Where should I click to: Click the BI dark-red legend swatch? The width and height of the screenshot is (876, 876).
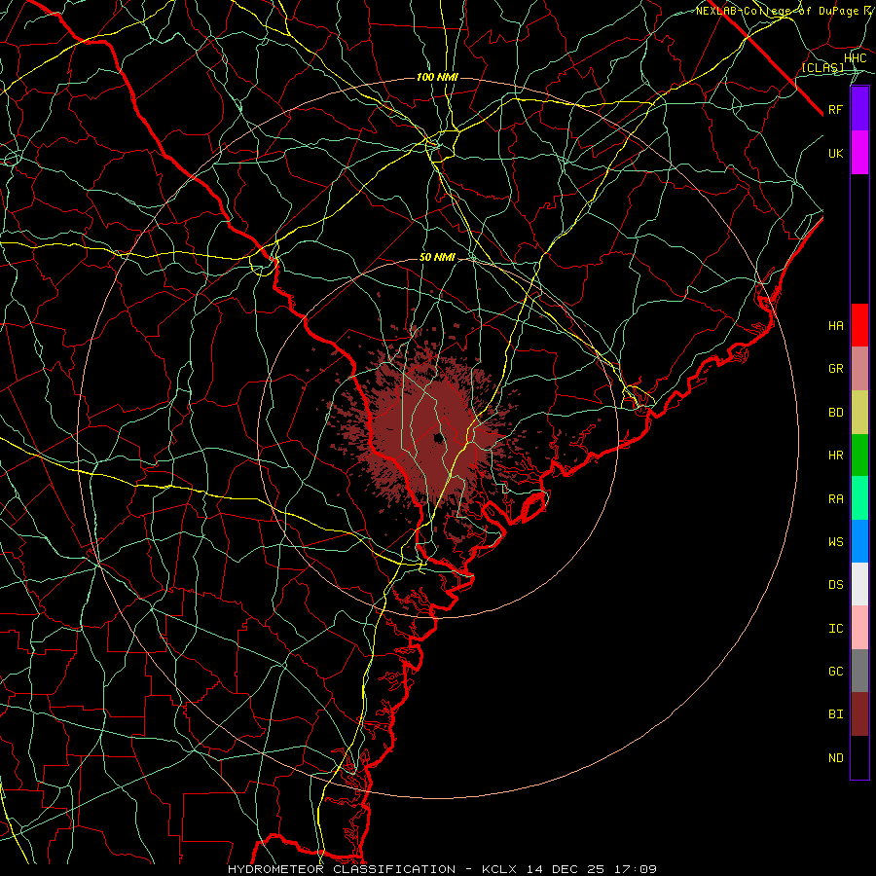(859, 714)
